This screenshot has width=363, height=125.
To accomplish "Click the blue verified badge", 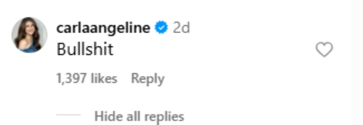I will coord(162,28).
